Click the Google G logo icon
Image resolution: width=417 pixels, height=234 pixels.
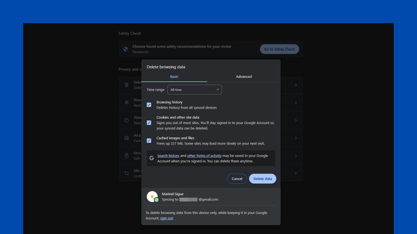coord(152,158)
